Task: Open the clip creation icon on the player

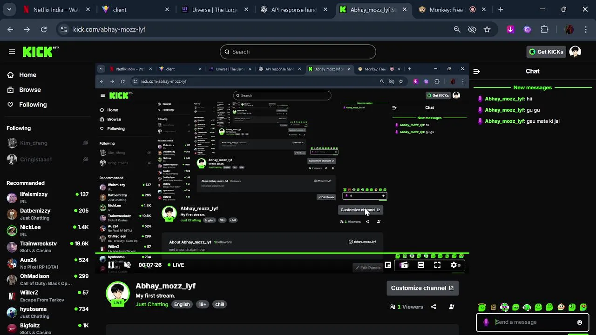Action: tap(404, 265)
